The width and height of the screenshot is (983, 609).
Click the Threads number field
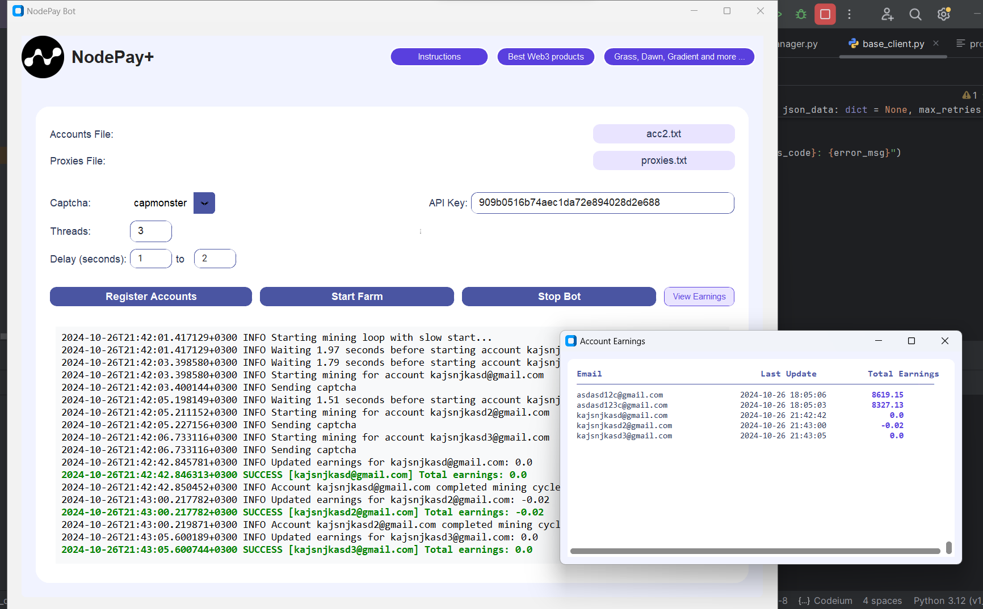(x=151, y=231)
